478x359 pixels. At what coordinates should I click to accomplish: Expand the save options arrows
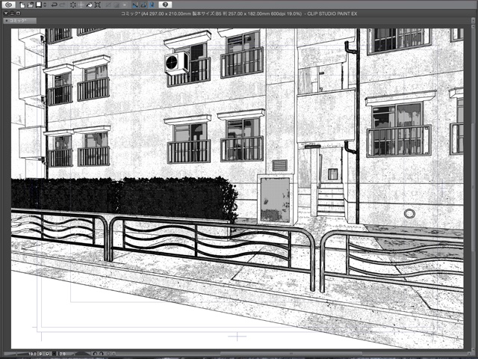[x=45, y=5]
